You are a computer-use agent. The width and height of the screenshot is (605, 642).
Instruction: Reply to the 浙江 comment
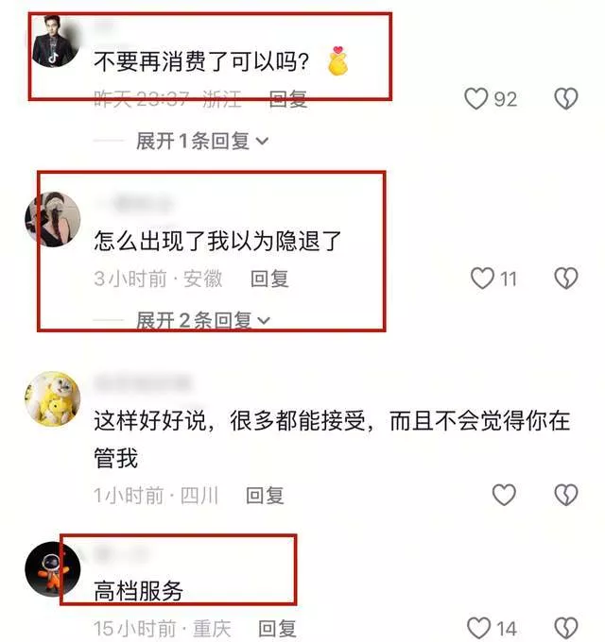click(288, 99)
